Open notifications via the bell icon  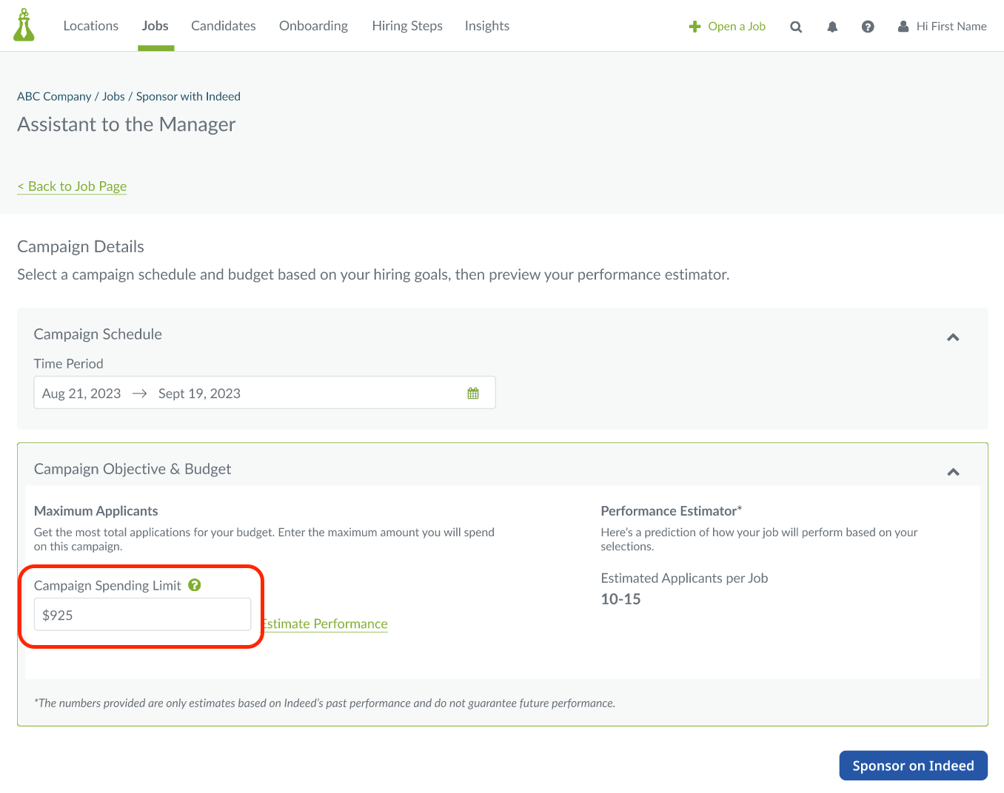[832, 26]
